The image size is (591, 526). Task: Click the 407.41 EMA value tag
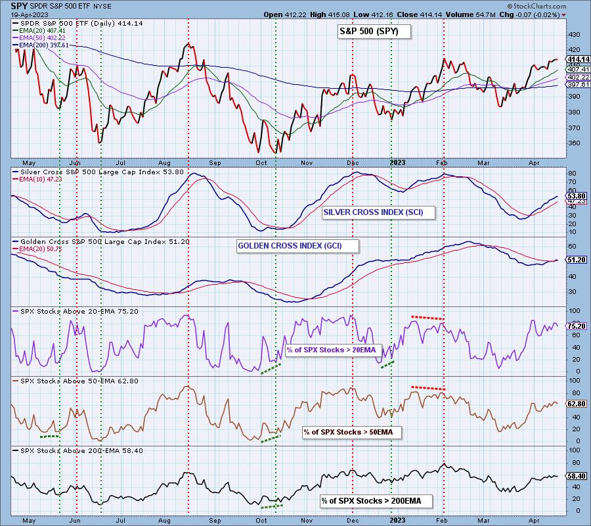tap(578, 70)
